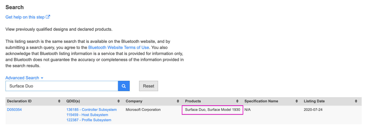Open the Get help on this step link
The width and height of the screenshot is (369, 130).
coord(25,17)
